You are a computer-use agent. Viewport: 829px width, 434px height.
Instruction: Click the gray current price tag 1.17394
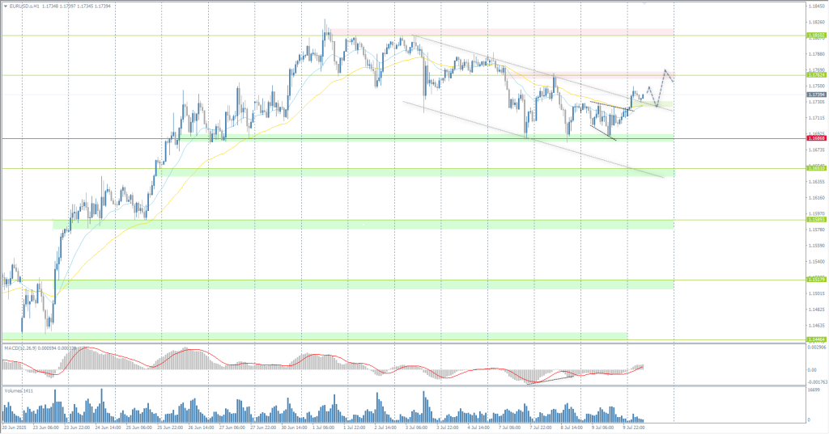816,95
